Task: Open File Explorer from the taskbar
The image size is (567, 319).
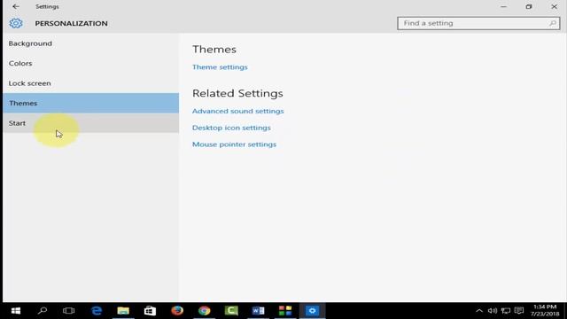Action: pyautogui.click(x=123, y=311)
